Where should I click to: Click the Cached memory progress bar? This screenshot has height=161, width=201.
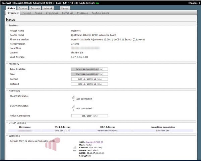[x=89, y=79]
